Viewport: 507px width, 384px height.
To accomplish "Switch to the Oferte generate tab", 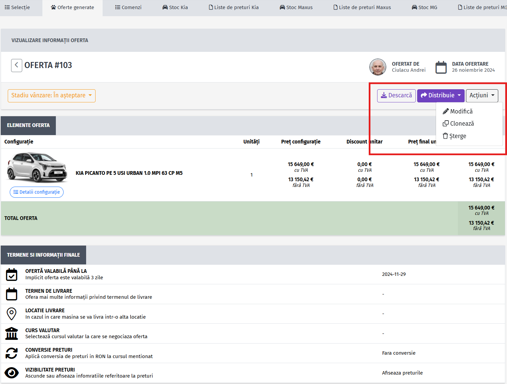I will click(x=72, y=7).
